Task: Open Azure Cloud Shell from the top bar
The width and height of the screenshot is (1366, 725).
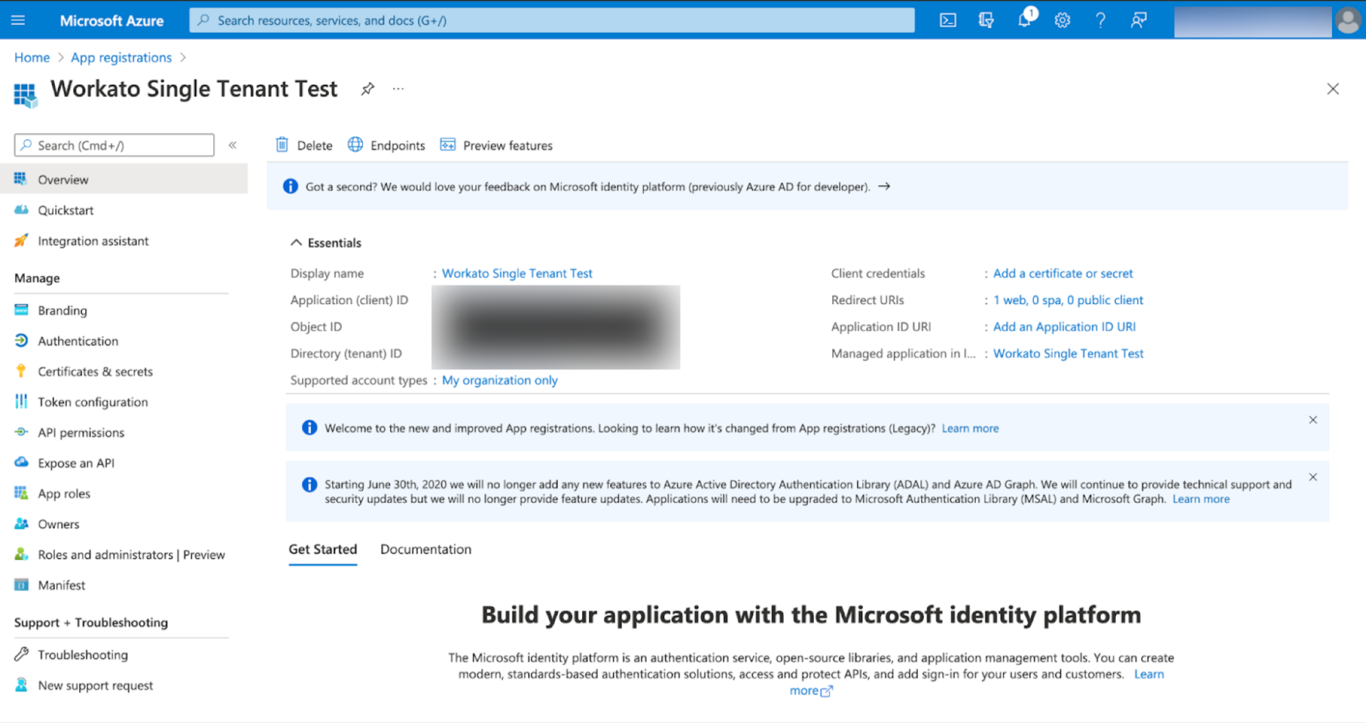Action: pos(947,20)
